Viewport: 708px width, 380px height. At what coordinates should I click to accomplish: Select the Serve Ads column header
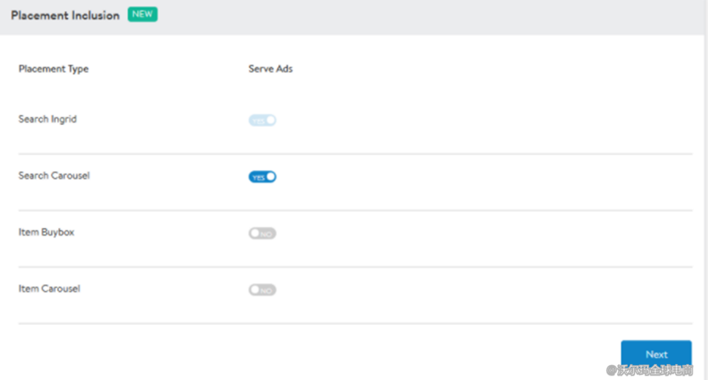coord(271,69)
